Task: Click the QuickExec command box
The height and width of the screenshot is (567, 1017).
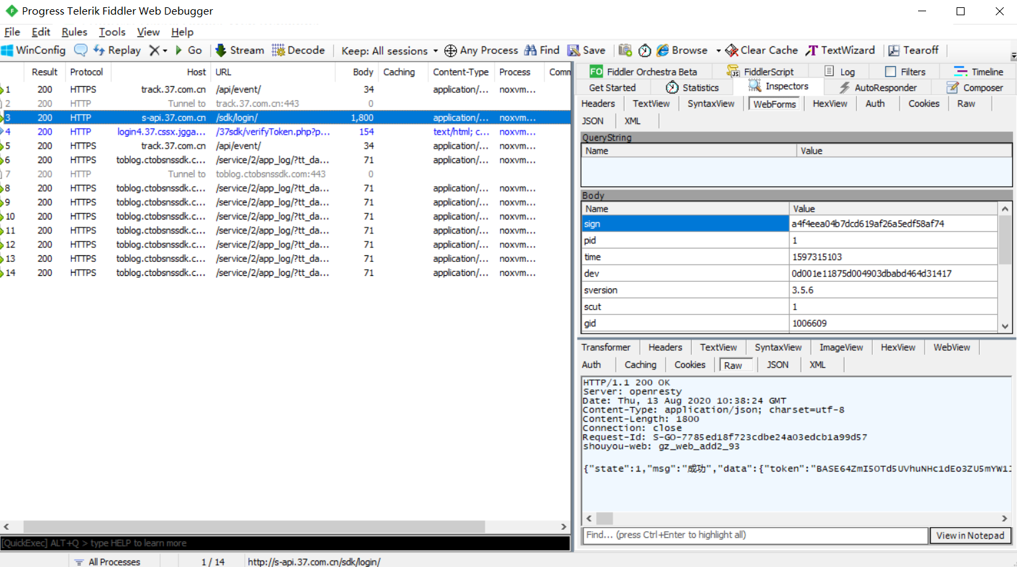Action: coord(285,543)
